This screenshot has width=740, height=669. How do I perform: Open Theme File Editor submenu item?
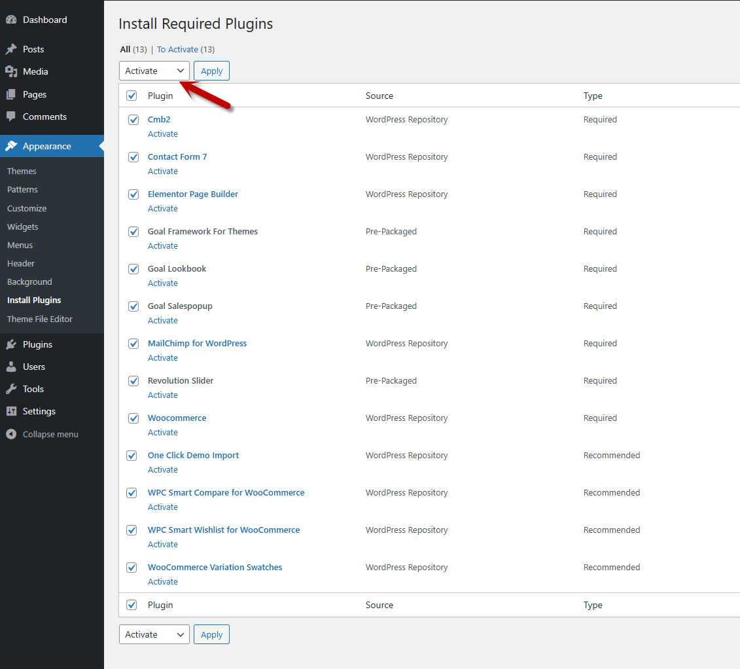(40, 319)
